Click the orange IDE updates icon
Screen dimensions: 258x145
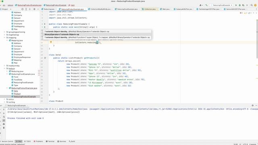point(255,5)
